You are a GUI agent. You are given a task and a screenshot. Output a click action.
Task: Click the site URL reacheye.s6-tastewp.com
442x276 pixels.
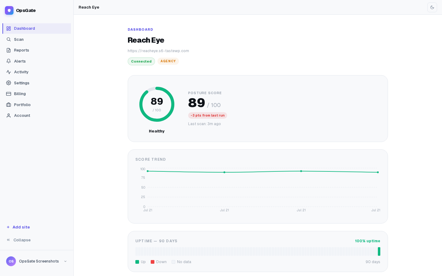coord(158,51)
